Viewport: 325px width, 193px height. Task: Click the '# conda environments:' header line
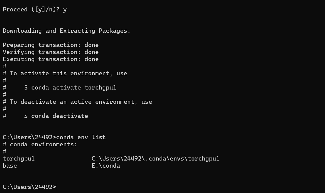40,144
